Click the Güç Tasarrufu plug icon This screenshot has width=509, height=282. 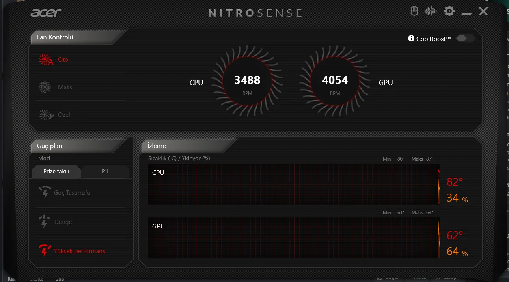pyautogui.click(x=44, y=193)
